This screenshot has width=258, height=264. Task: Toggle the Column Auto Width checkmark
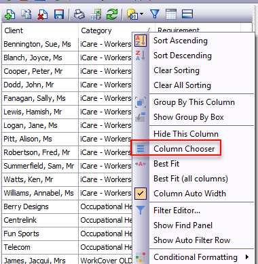point(141,194)
